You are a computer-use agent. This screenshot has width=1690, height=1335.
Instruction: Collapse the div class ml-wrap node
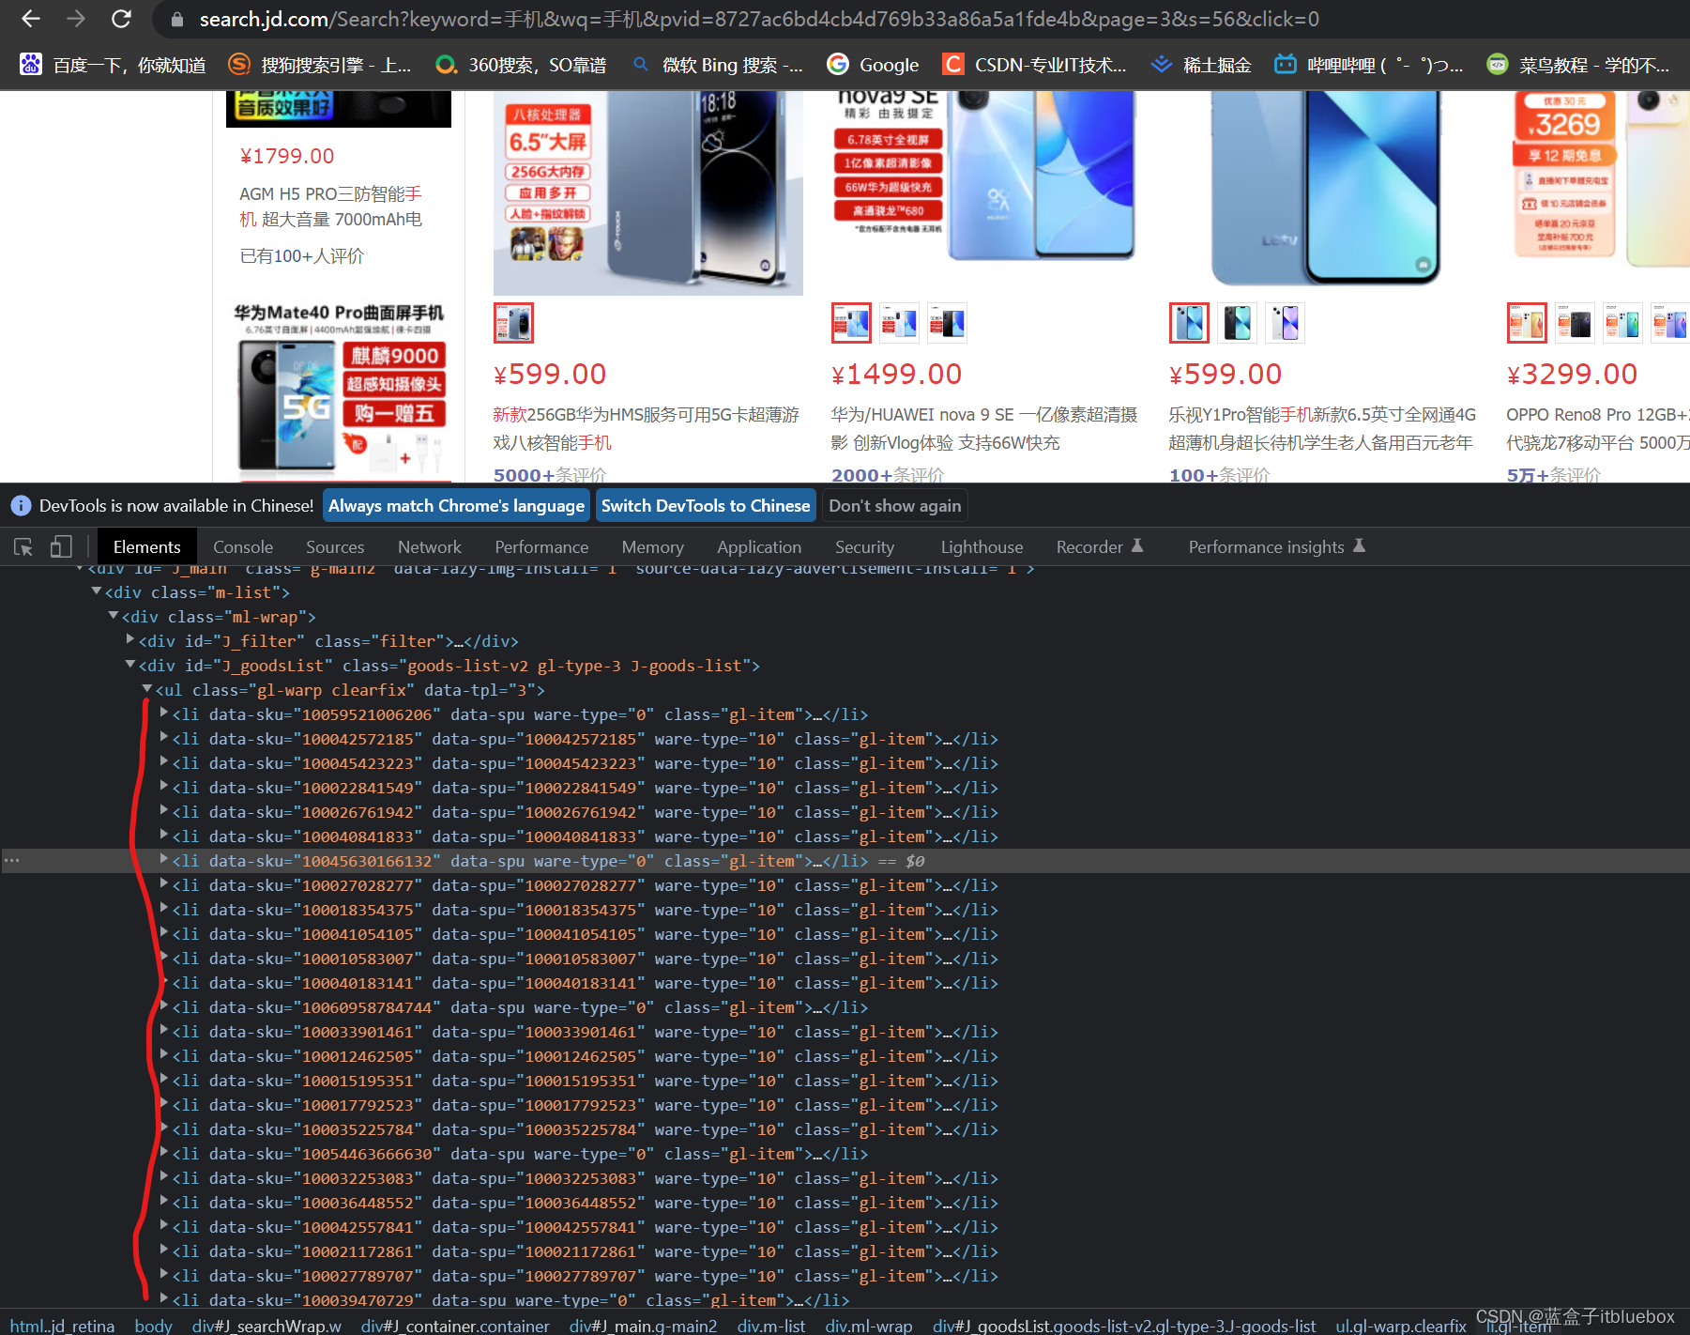point(114,616)
